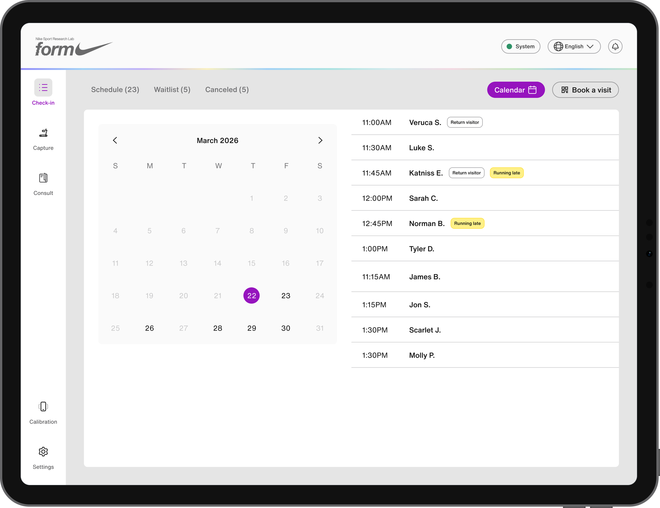
Task: Open the 11:00AM Veruca S. appointment
Action: [x=485, y=123]
